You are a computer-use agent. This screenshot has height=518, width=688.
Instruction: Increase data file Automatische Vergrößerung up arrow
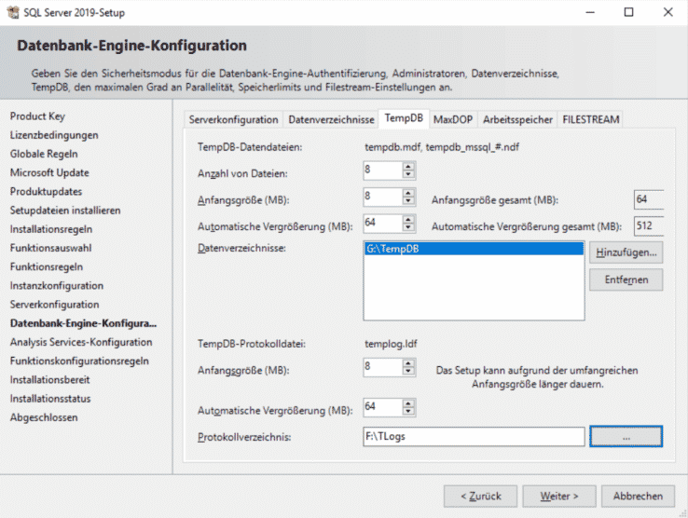[x=408, y=219]
